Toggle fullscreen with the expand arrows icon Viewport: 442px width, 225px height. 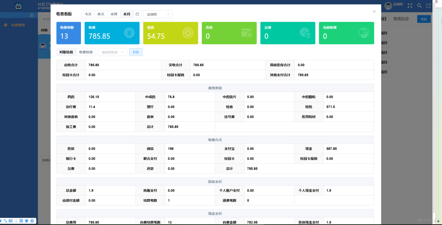(410, 6)
